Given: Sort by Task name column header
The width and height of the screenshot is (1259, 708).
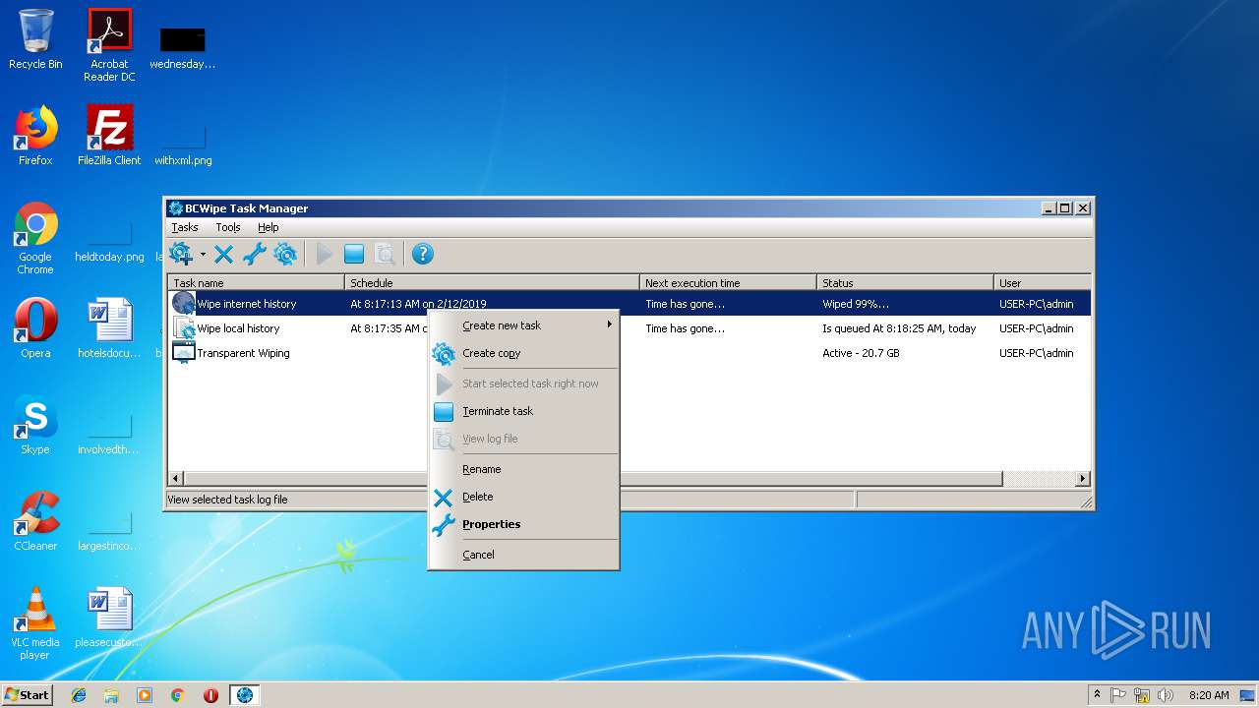Looking at the screenshot, I should pos(257,282).
